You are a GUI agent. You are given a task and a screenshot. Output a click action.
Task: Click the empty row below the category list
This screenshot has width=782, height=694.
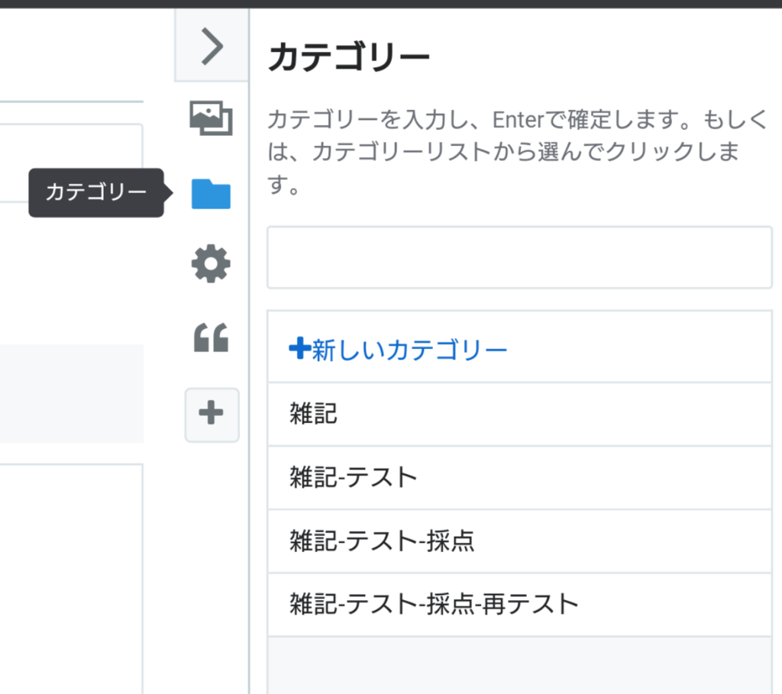coord(519,663)
